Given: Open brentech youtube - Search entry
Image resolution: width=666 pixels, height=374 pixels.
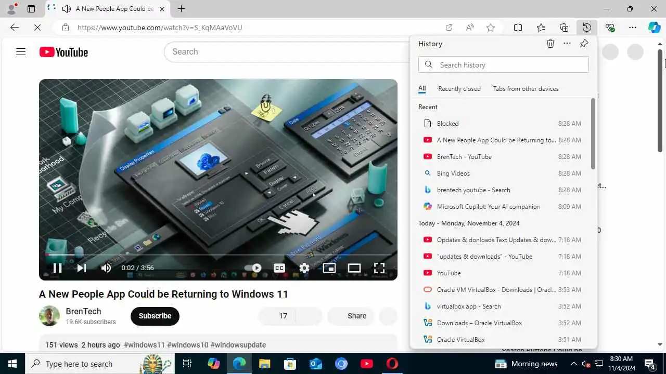Looking at the screenshot, I should click(x=503, y=190).
